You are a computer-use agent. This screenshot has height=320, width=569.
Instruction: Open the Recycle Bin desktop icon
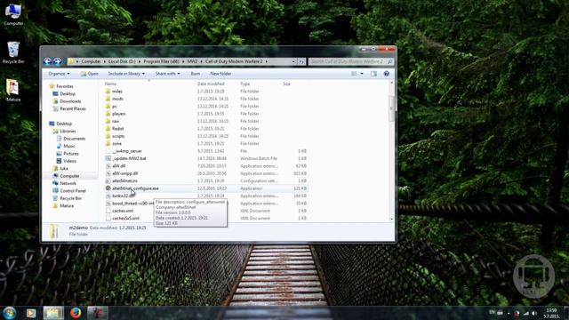tap(13, 52)
